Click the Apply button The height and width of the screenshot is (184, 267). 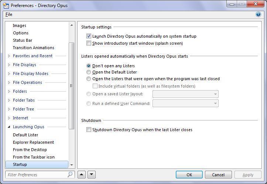point(248,175)
